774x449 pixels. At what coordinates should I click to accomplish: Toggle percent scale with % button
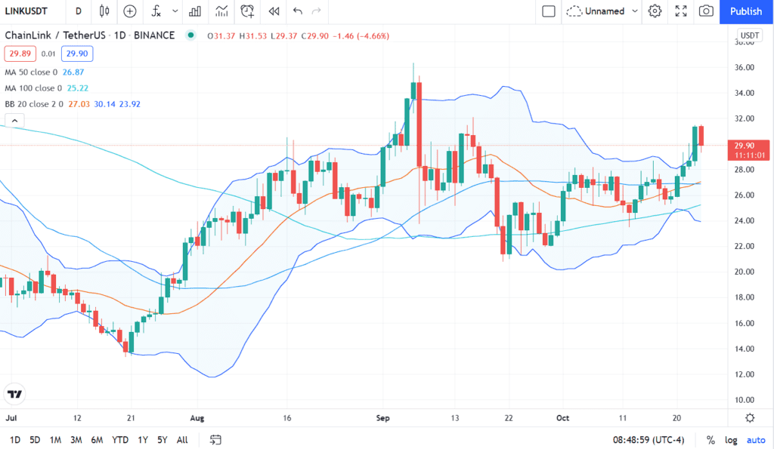pos(711,440)
